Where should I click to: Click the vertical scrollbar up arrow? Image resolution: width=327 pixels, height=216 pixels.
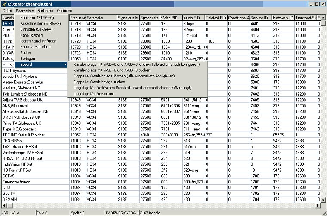pyautogui.click(x=324, y=17)
